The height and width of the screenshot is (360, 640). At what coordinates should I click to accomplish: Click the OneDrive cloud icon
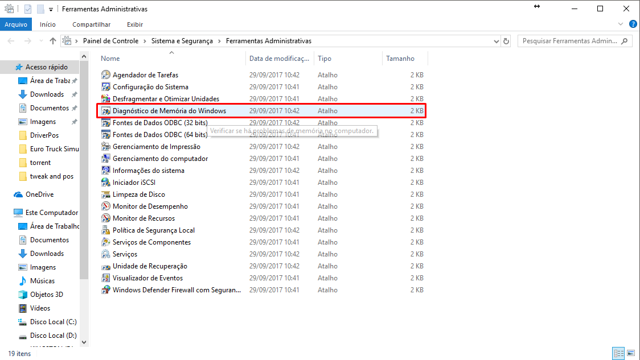[18, 195]
